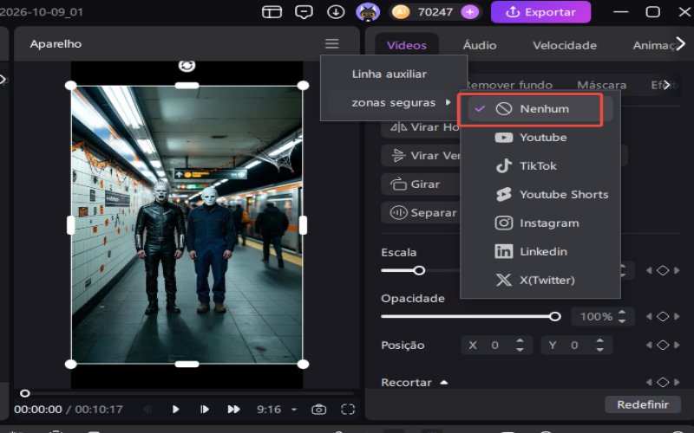The width and height of the screenshot is (694, 433).
Task: Click the Exportar button
Action: coord(540,12)
